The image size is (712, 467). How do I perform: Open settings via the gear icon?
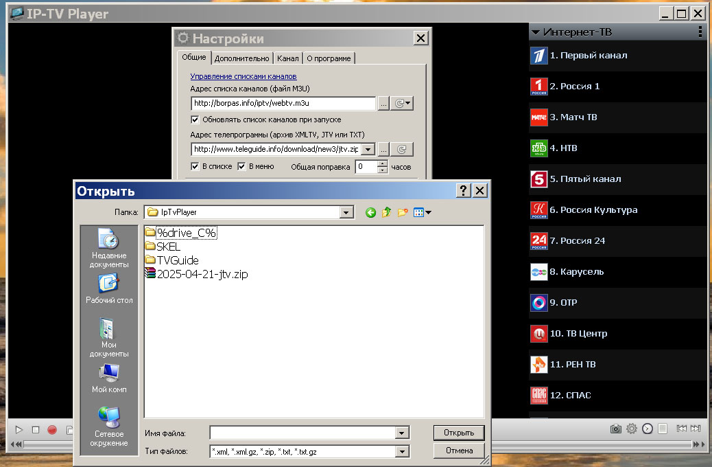[x=632, y=429]
